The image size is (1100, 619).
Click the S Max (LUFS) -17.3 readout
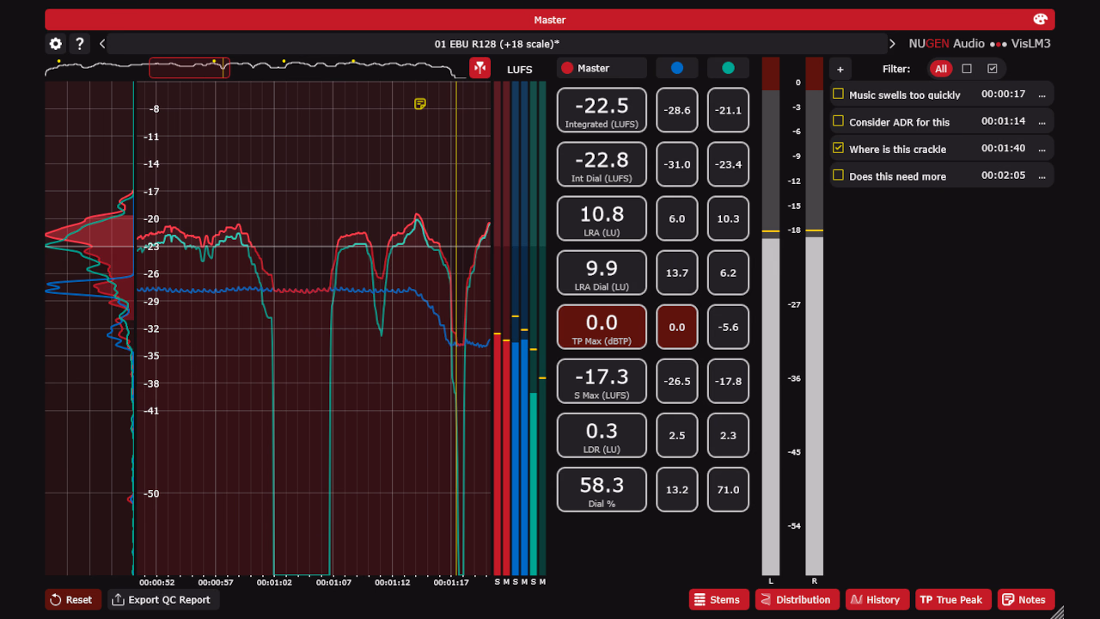tap(602, 381)
